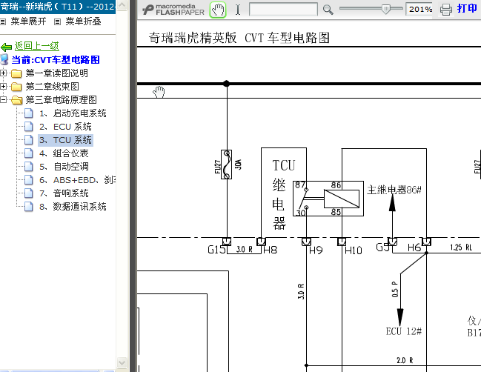481x372 pixels.
Task: Open 6、ABS+EBD page
Action: pos(77,180)
